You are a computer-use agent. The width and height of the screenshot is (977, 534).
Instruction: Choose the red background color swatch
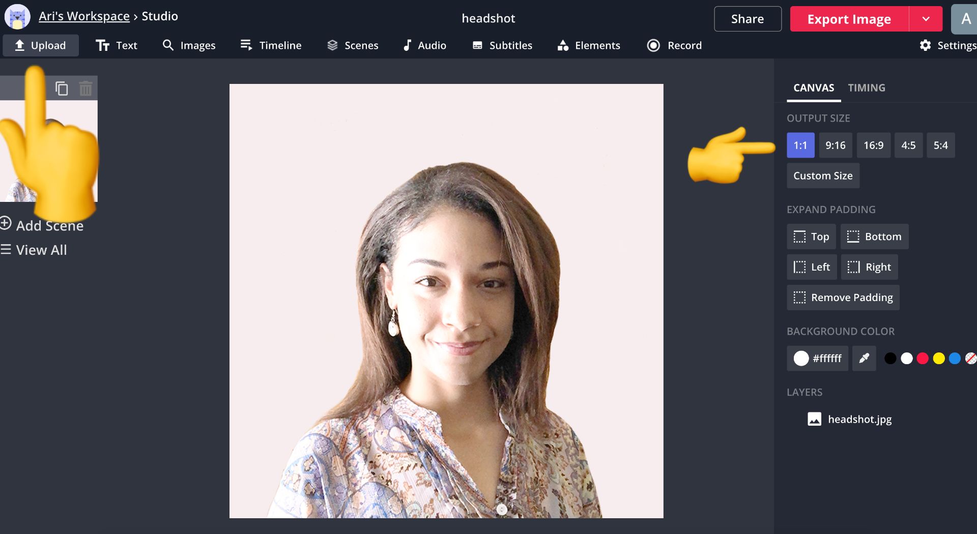click(x=922, y=359)
